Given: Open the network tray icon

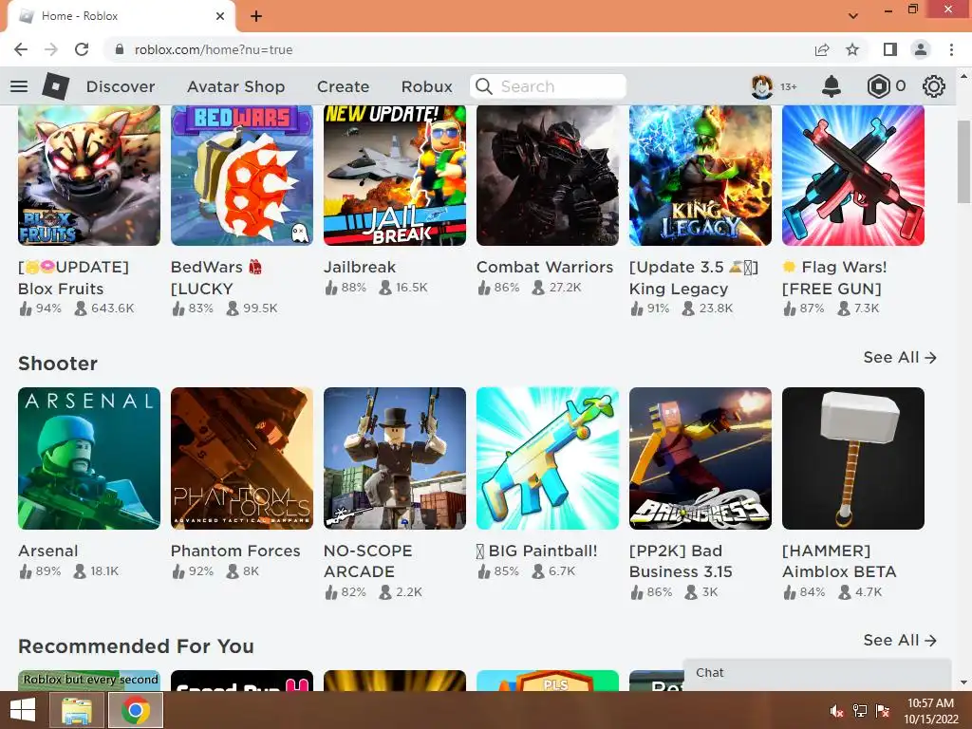Looking at the screenshot, I should pos(860,711).
